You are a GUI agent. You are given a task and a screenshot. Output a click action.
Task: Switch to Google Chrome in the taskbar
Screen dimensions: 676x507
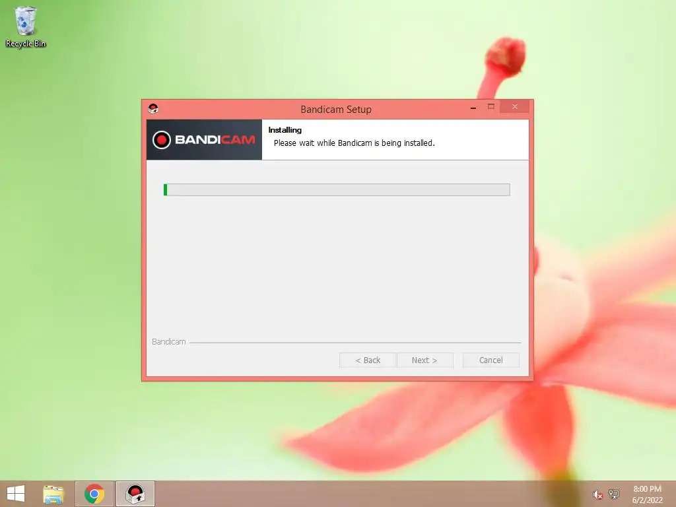(x=94, y=494)
